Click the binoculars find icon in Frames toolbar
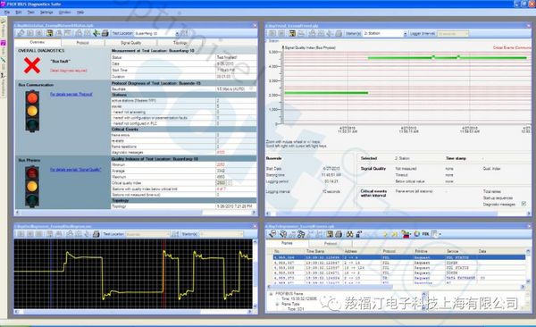 [349, 234]
